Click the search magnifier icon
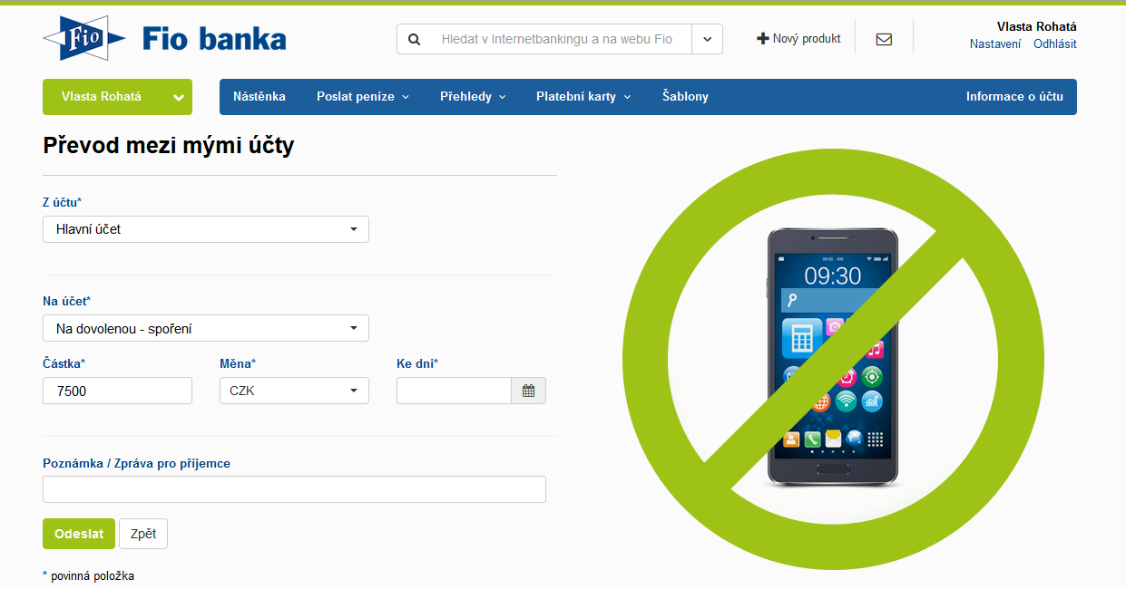 [x=415, y=39]
